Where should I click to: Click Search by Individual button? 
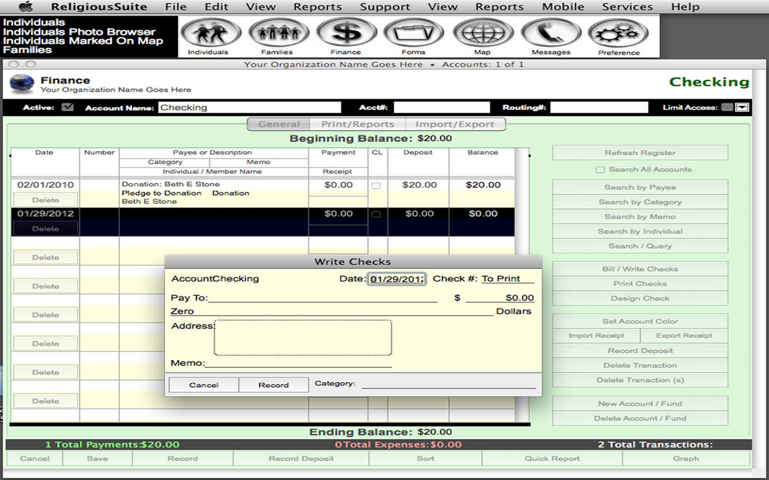(x=640, y=231)
